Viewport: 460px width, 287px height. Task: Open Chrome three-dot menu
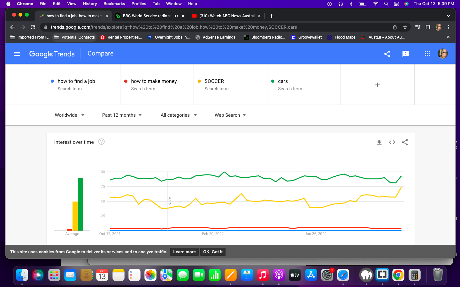[x=448, y=27]
